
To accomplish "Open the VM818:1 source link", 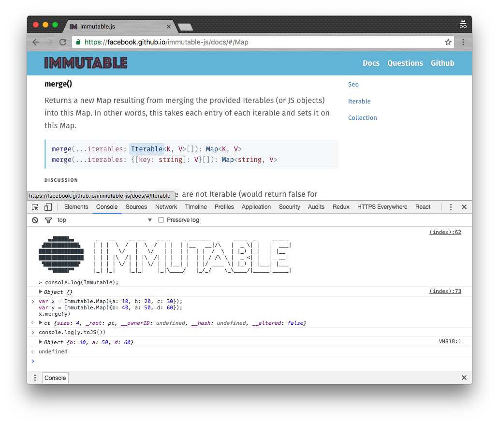I will 450,341.
